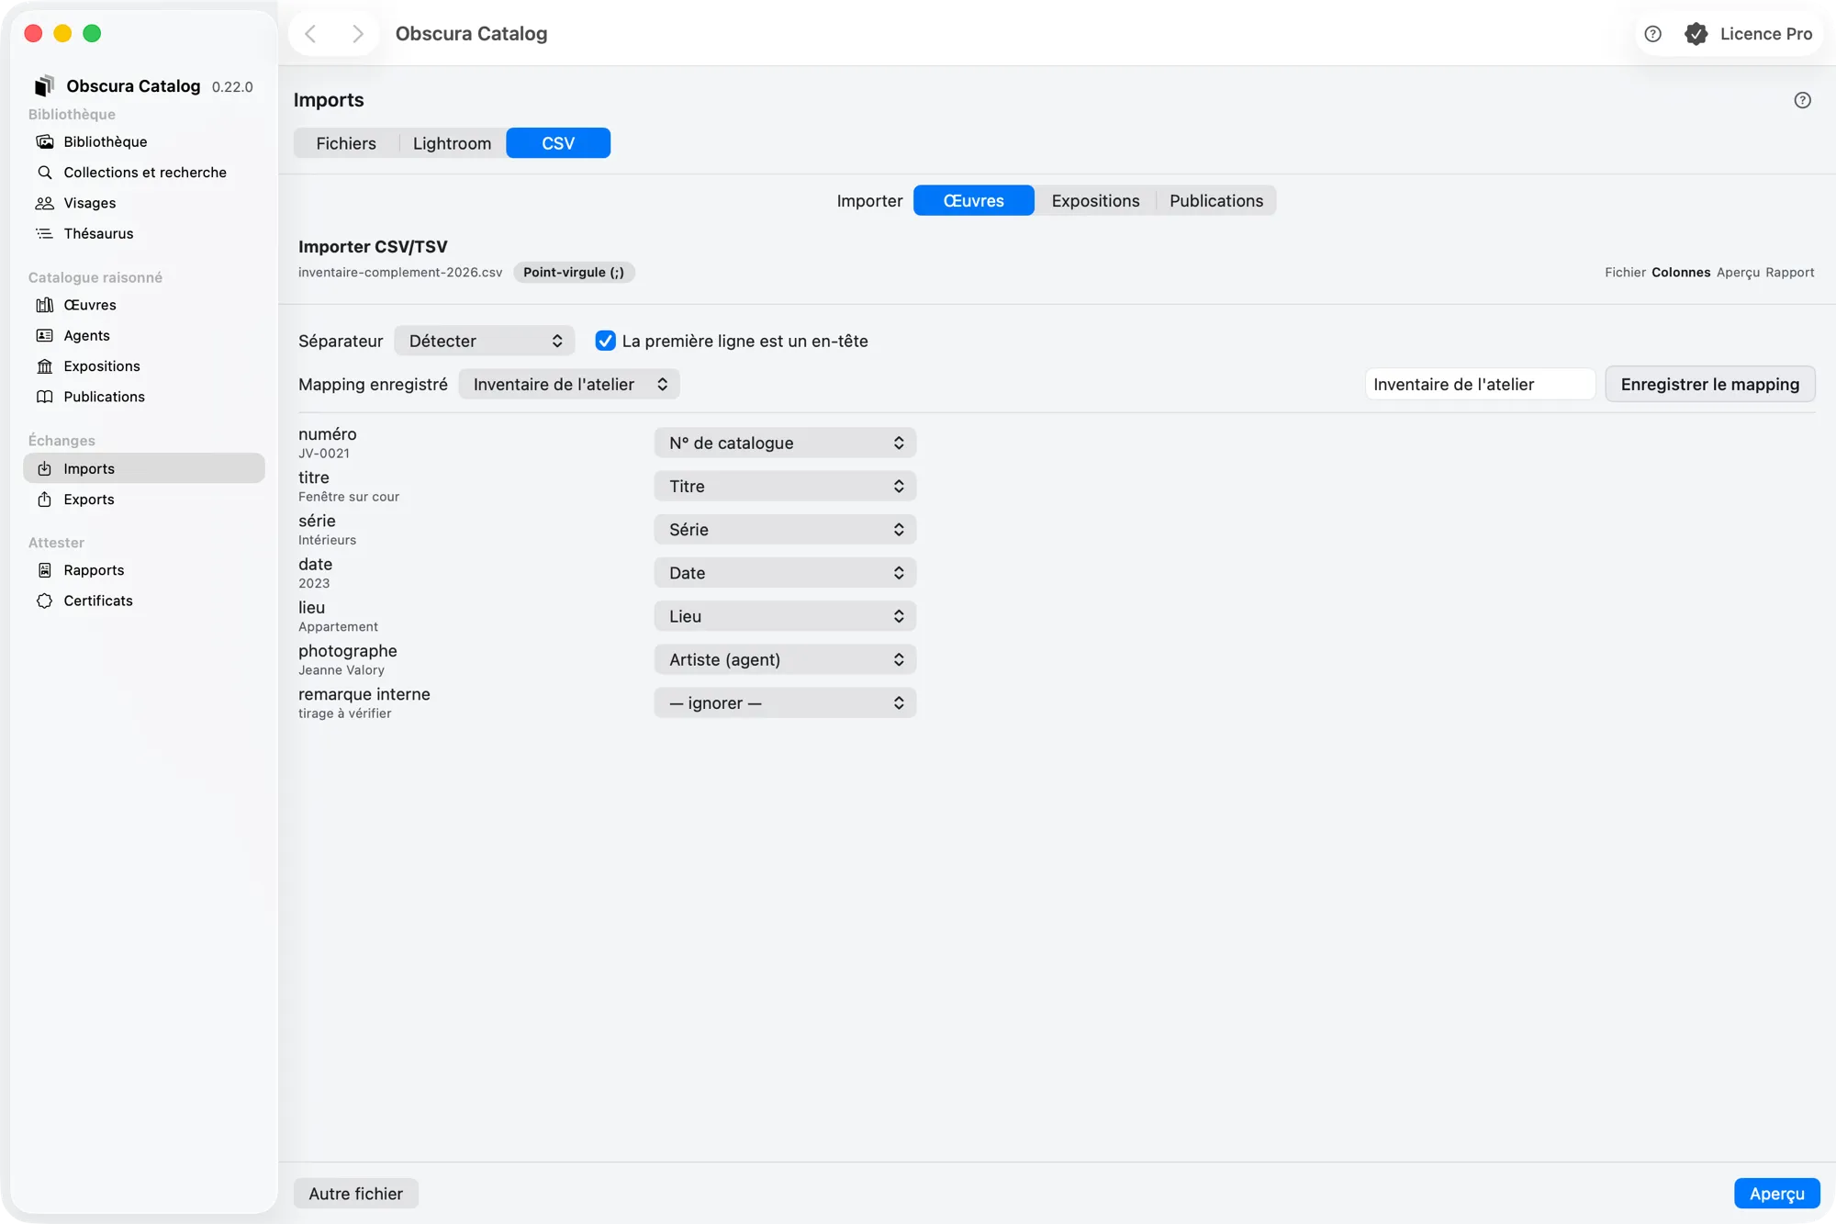Change the remarque interne ignorer dropdown
1836x1224 pixels.
tap(785, 702)
